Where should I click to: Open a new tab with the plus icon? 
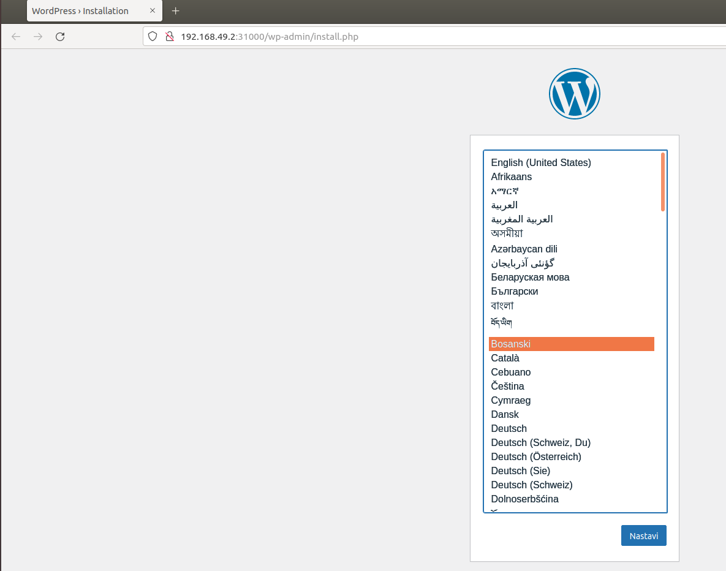(x=175, y=10)
